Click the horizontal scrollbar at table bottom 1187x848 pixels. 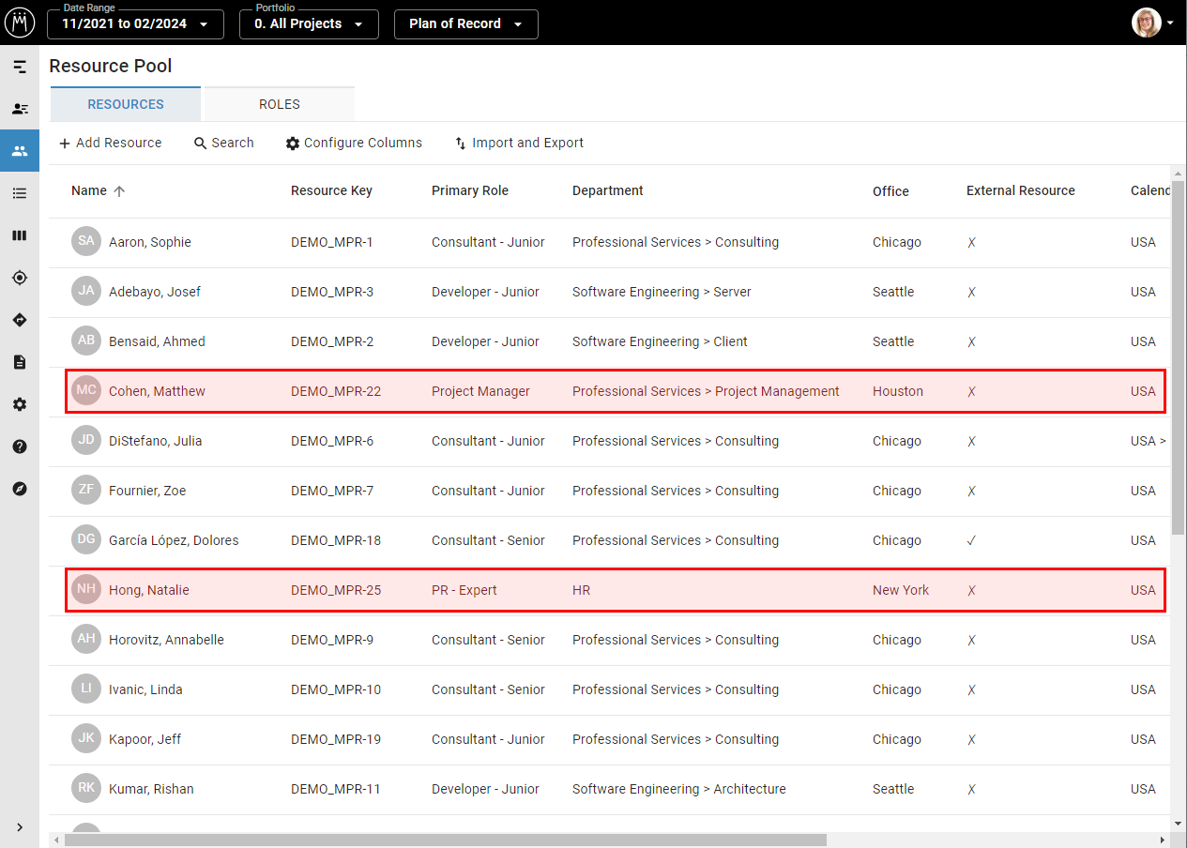445,840
